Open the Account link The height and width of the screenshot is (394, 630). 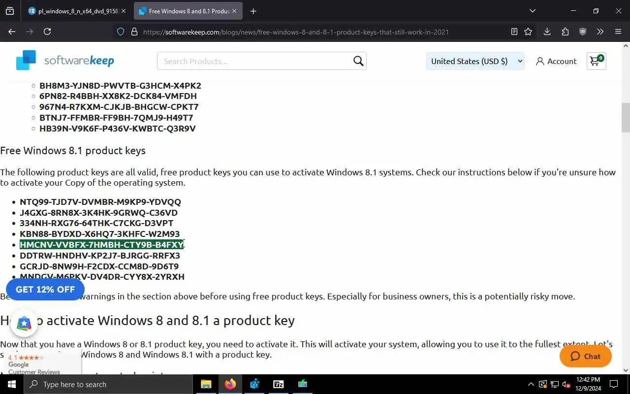[556, 61]
